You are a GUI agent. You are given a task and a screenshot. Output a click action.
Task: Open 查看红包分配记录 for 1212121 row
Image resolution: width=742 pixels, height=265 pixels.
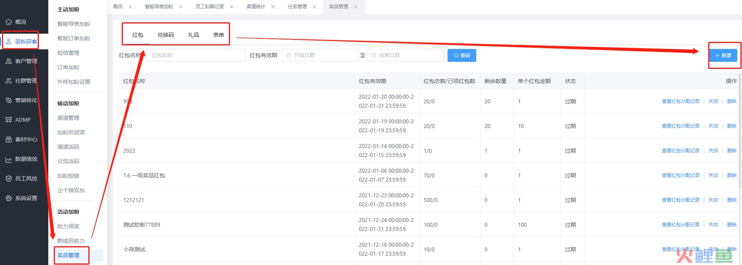(x=681, y=200)
